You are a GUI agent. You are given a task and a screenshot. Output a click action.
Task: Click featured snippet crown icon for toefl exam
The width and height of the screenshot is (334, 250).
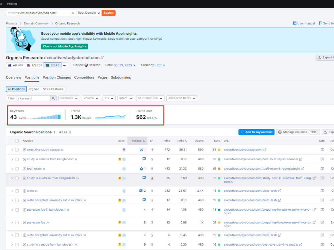[141, 169]
